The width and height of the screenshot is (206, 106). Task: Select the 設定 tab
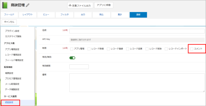pyautogui.click(x=138, y=15)
